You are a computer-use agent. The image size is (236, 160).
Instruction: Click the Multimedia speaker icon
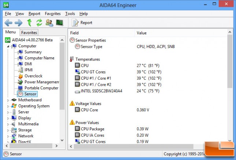pos(14,124)
